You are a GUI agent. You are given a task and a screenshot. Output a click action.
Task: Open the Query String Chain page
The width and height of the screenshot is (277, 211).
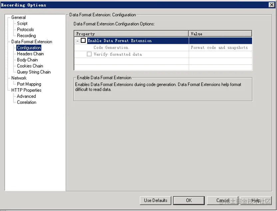pyautogui.click(x=34, y=72)
